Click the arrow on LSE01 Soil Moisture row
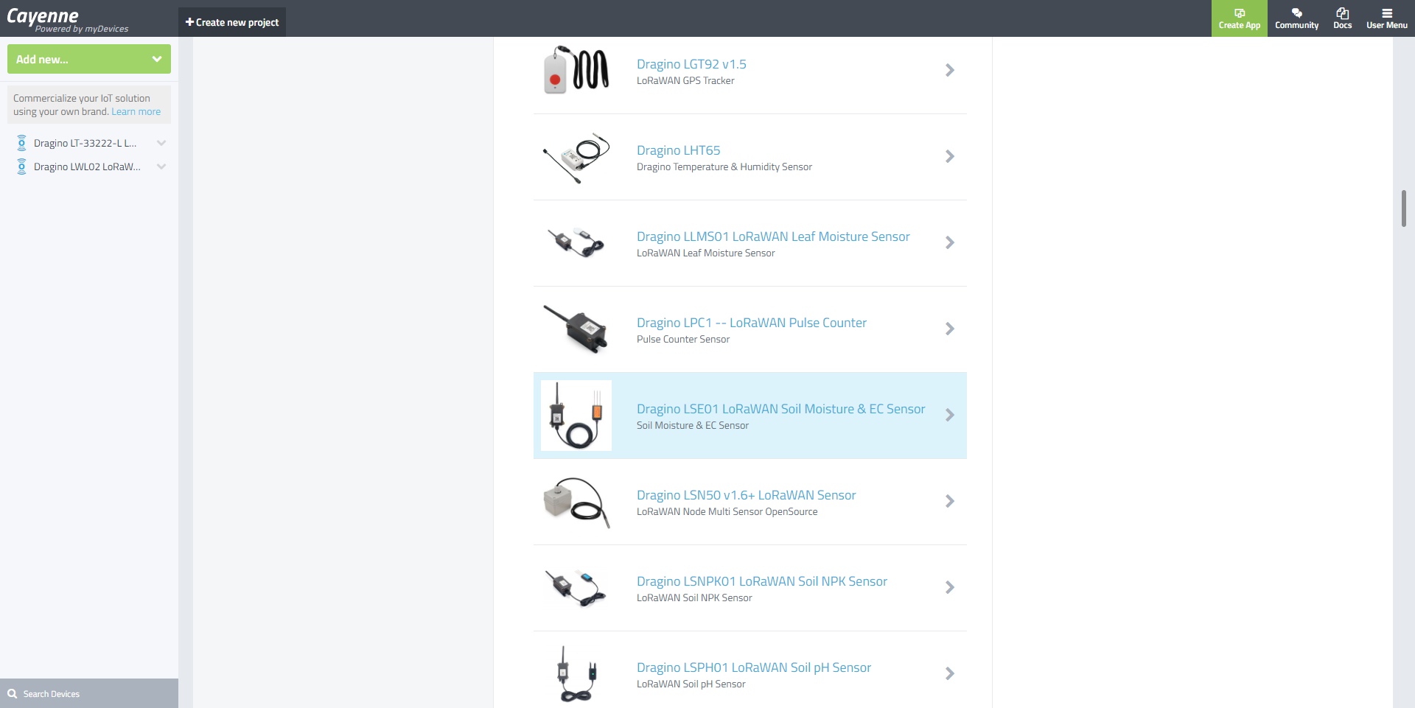The image size is (1415, 708). point(950,415)
